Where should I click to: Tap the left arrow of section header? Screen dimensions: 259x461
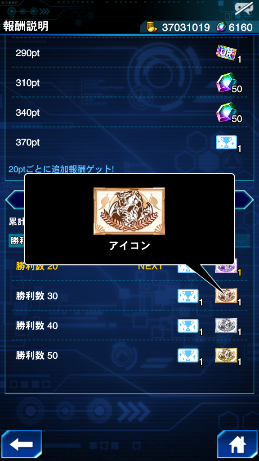point(13,200)
